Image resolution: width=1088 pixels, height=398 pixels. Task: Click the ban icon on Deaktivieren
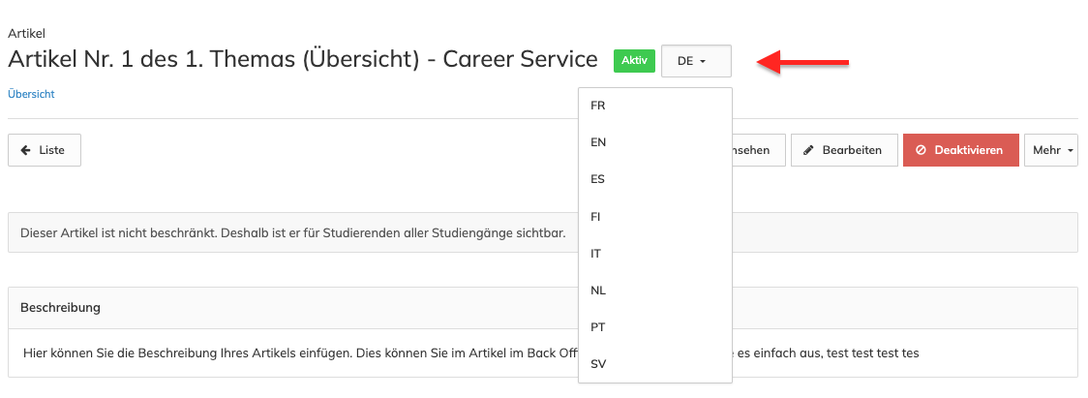(922, 150)
